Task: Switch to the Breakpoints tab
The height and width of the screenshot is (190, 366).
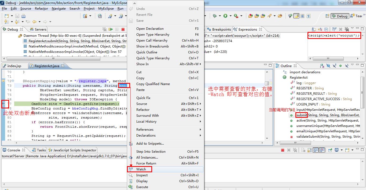Action: pos(219,30)
